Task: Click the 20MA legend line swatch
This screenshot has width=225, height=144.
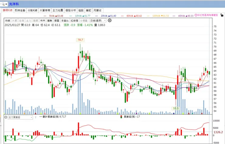Action: (97, 16)
